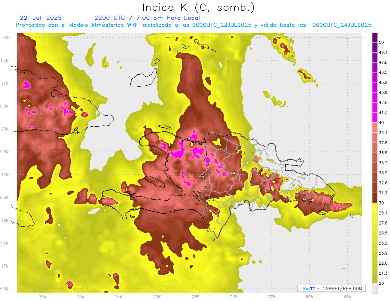Click the '20N' latitude label
Image resolution: width=390 pixels, height=301 pixels.
[5, 129]
